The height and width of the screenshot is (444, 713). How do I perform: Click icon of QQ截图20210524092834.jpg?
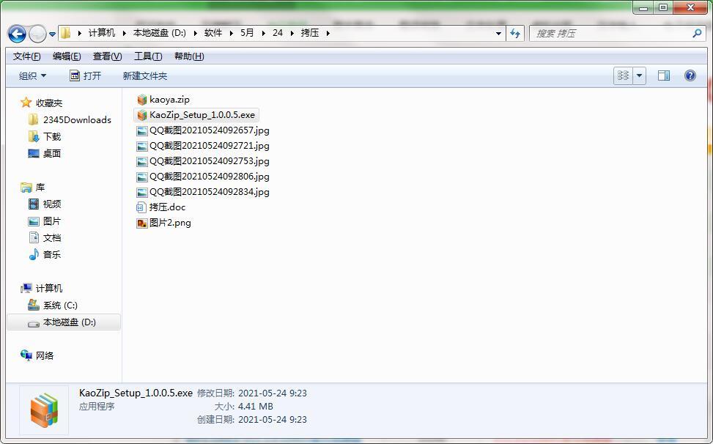coord(142,192)
